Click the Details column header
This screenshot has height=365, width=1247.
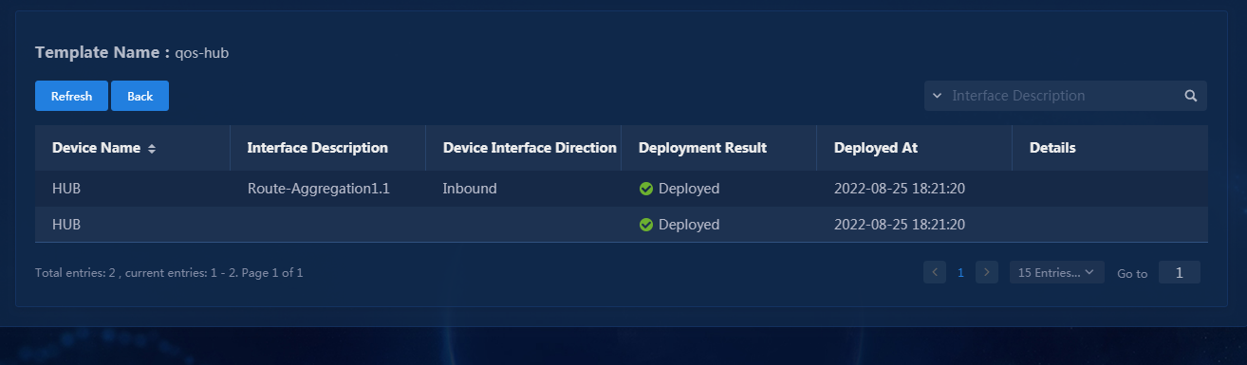tap(1052, 148)
